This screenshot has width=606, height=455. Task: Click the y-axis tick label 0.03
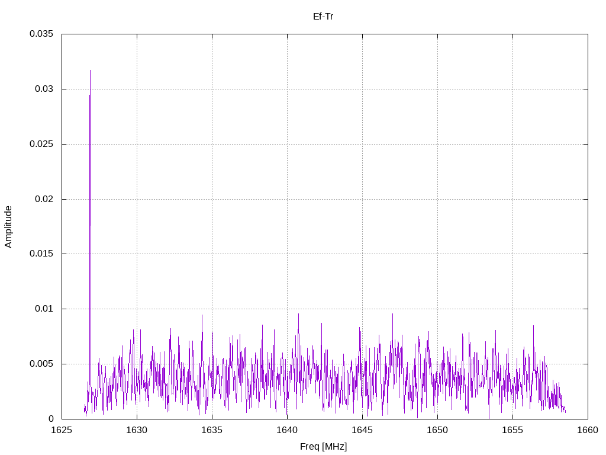pyautogui.click(x=44, y=89)
